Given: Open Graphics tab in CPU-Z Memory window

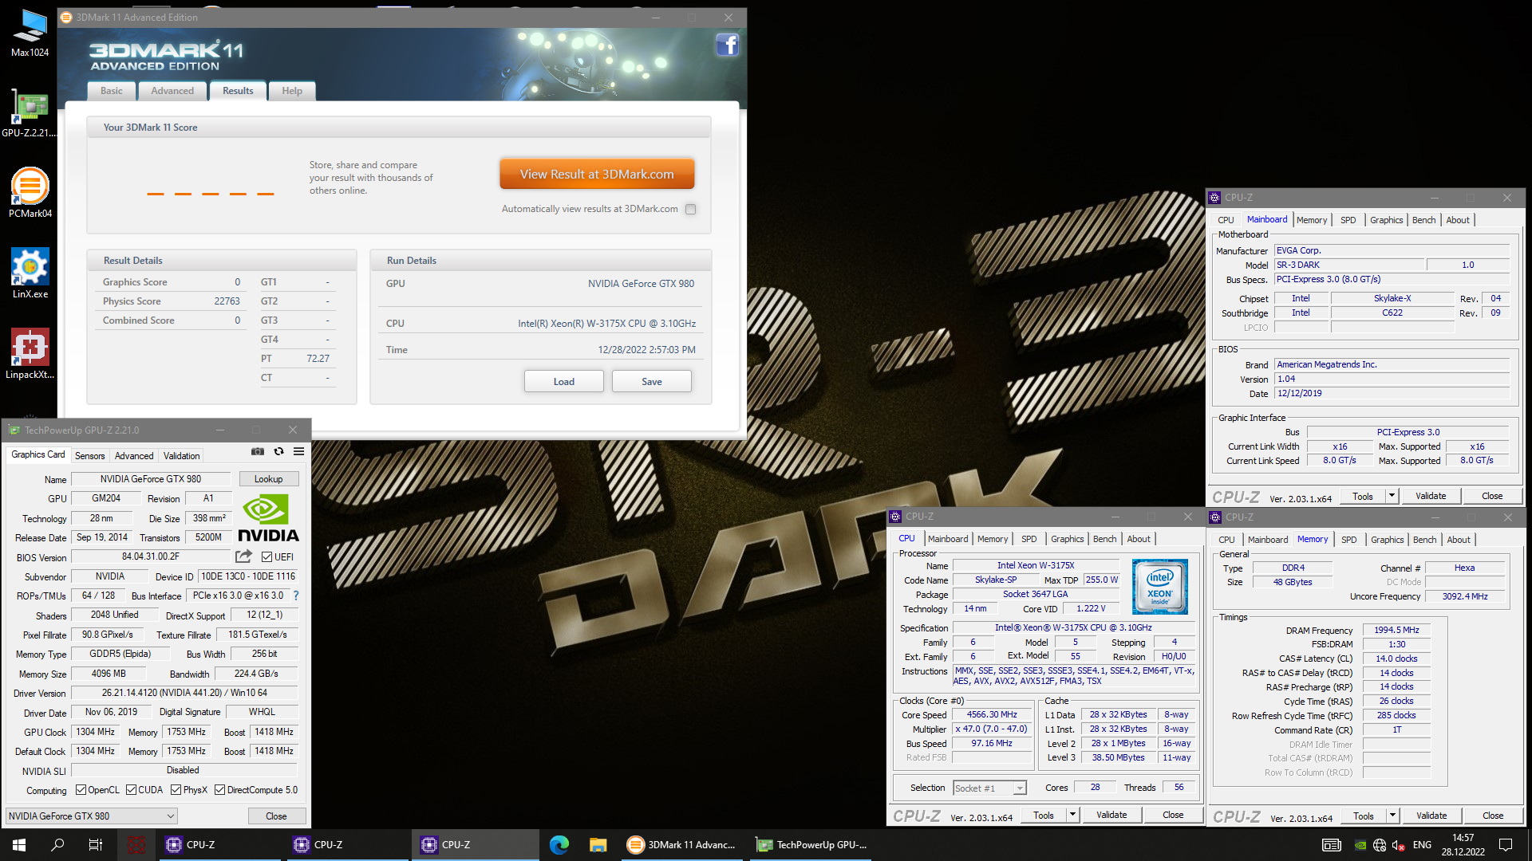Looking at the screenshot, I should [x=1388, y=540].
